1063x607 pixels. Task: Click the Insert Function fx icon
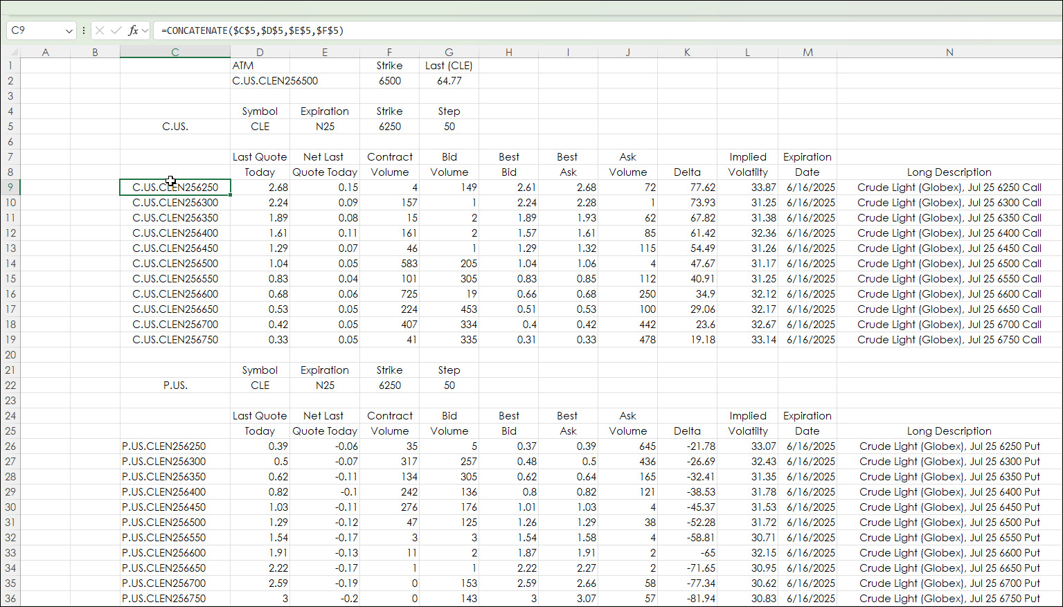tap(133, 30)
